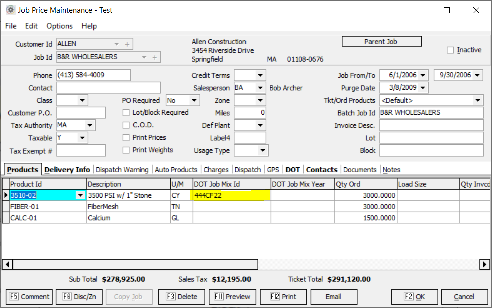Click the Contact input field
Screen dimensions: 492x308
108,88
